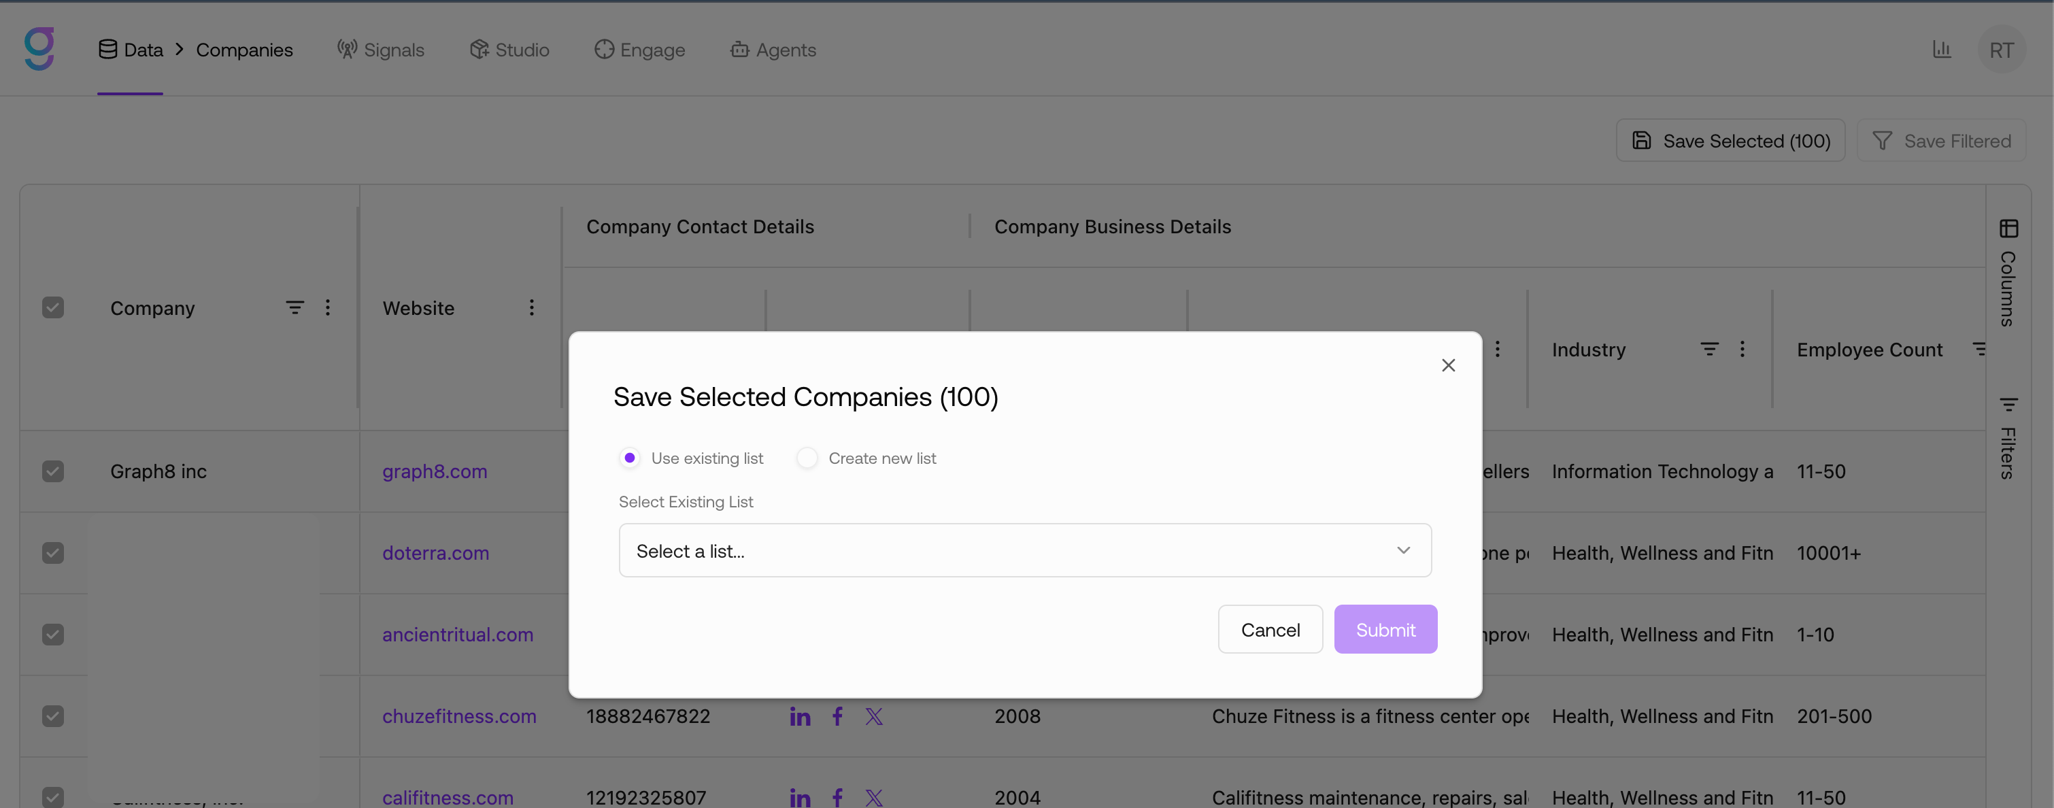Image resolution: width=2054 pixels, height=808 pixels.
Task: Click the Graph8 logo icon
Action: tap(39, 49)
